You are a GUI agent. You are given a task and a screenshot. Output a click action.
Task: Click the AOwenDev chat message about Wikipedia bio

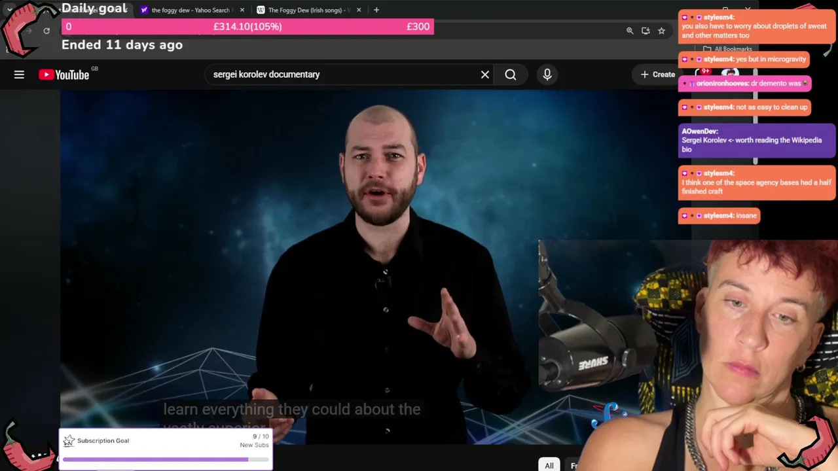[x=757, y=141]
